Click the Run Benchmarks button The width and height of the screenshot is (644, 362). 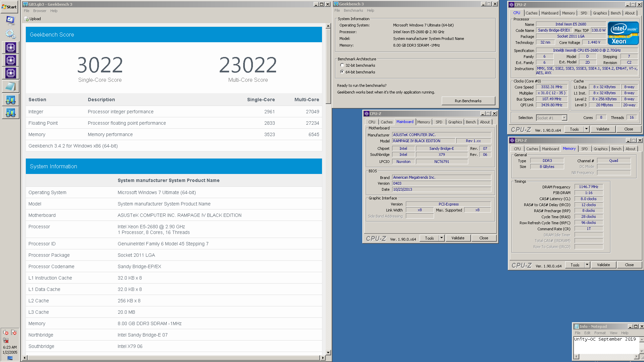coord(468,101)
